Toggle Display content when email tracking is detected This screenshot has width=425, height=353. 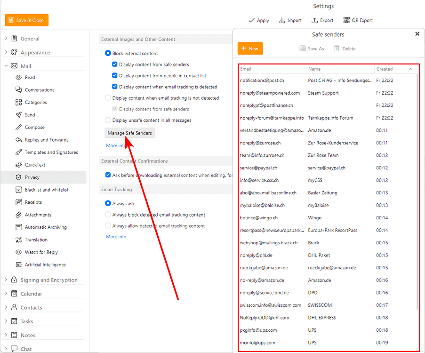pyautogui.click(x=115, y=87)
